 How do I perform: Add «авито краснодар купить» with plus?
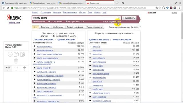tap(35, 58)
